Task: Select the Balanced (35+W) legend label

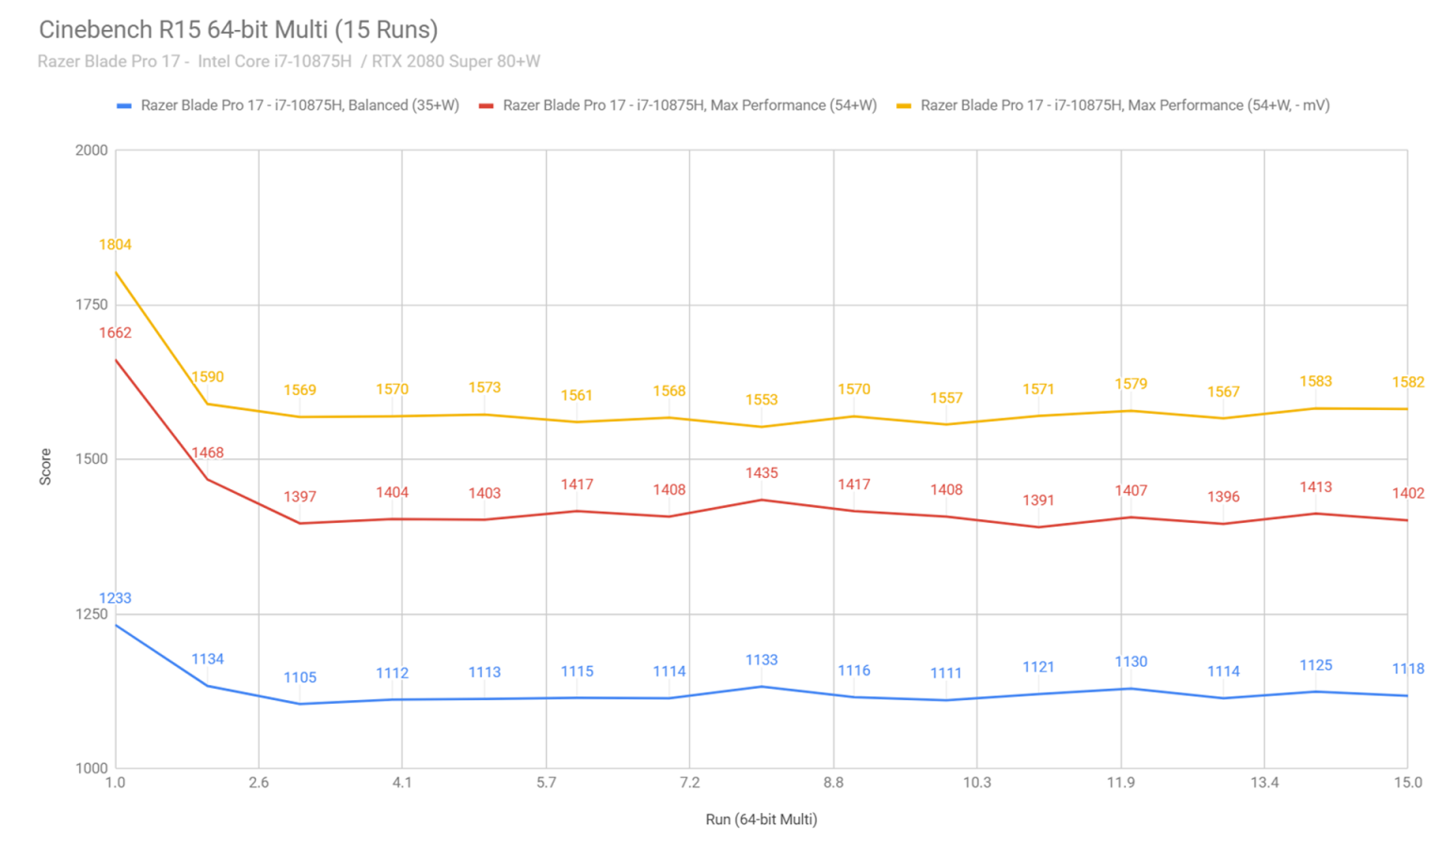Action: pyautogui.click(x=299, y=105)
